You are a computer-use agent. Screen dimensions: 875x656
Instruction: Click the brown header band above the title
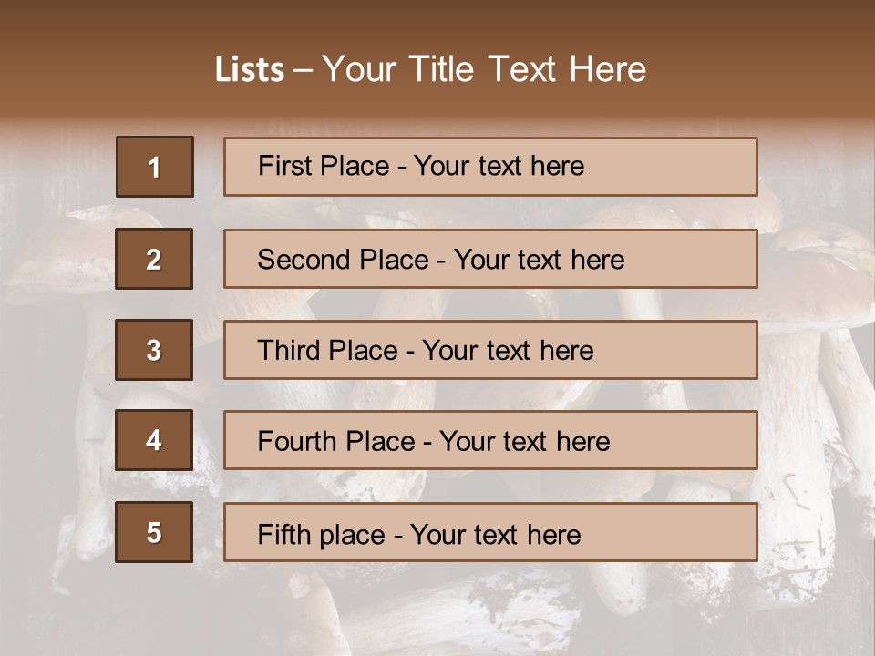pyautogui.click(x=437, y=22)
